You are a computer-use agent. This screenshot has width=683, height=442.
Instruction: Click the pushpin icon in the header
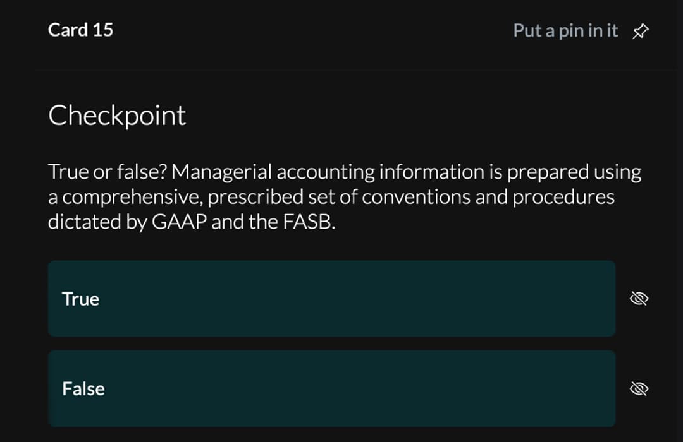pos(640,31)
